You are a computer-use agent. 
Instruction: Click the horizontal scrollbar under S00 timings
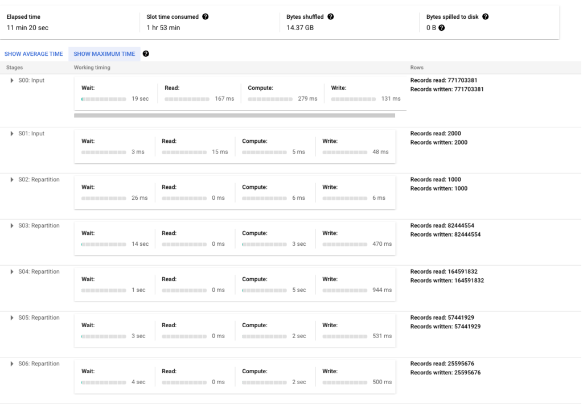235,116
